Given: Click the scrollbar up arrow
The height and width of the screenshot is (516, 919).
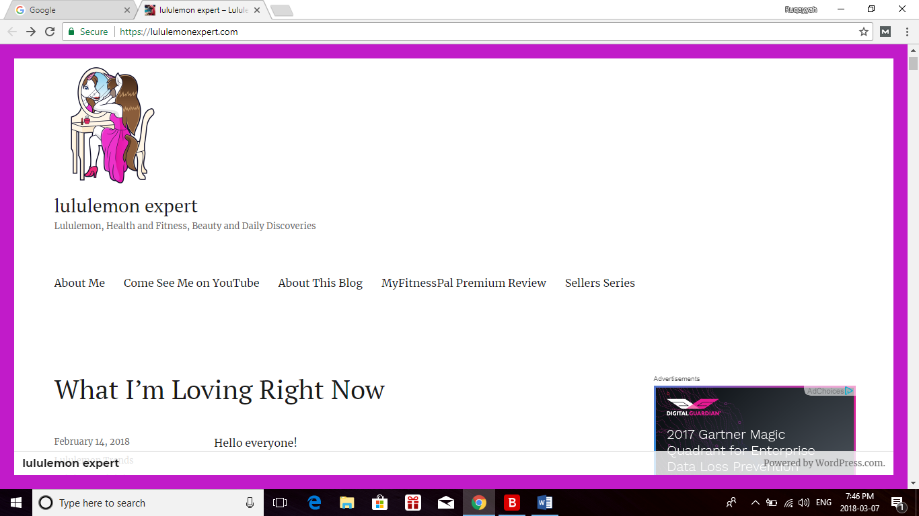Looking at the screenshot, I should pyautogui.click(x=913, y=50).
